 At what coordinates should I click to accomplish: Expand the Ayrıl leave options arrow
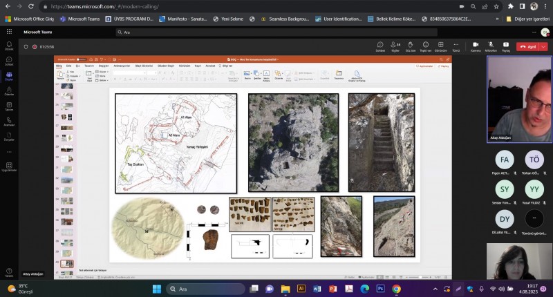tap(544, 46)
